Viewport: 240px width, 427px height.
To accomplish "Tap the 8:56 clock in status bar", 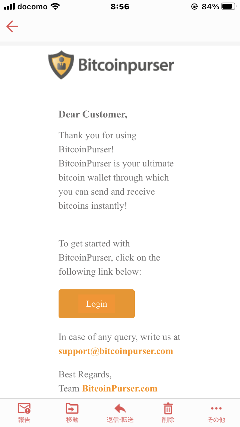I will [x=120, y=6].
